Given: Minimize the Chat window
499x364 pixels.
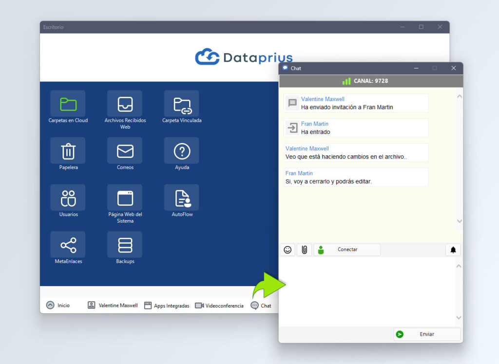Looking at the screenshot, I should click(x=416, y=68).
